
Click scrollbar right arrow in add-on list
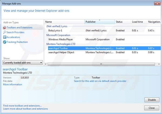[159, 64]
